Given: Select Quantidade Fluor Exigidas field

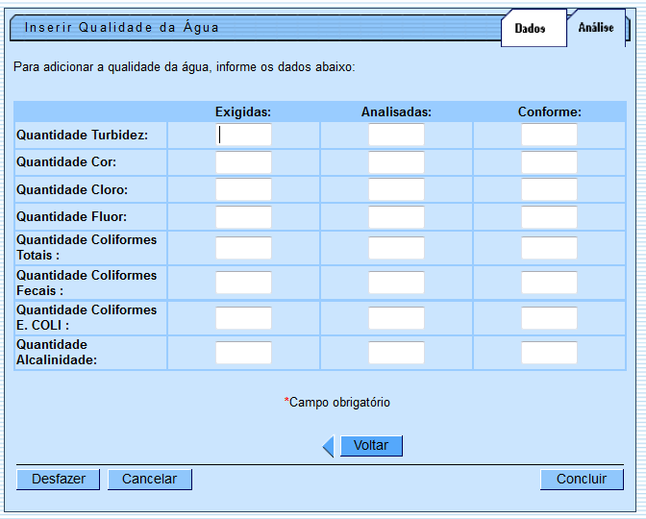Looking at the screenshot, I should pyautogui.click(x=243, y=217).
